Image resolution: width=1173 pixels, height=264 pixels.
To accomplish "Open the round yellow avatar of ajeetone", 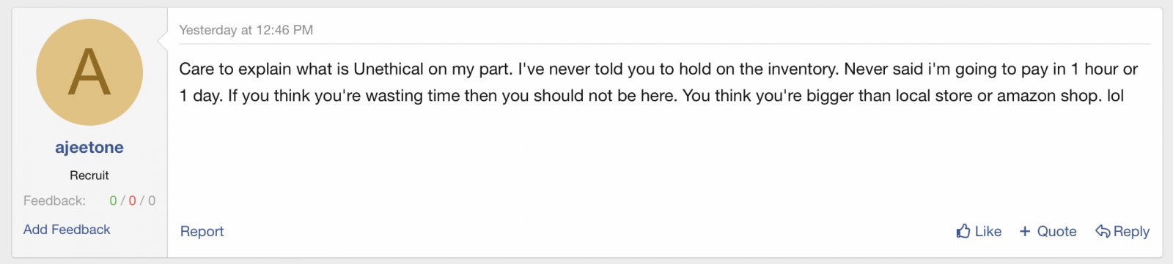I will 89,72.
